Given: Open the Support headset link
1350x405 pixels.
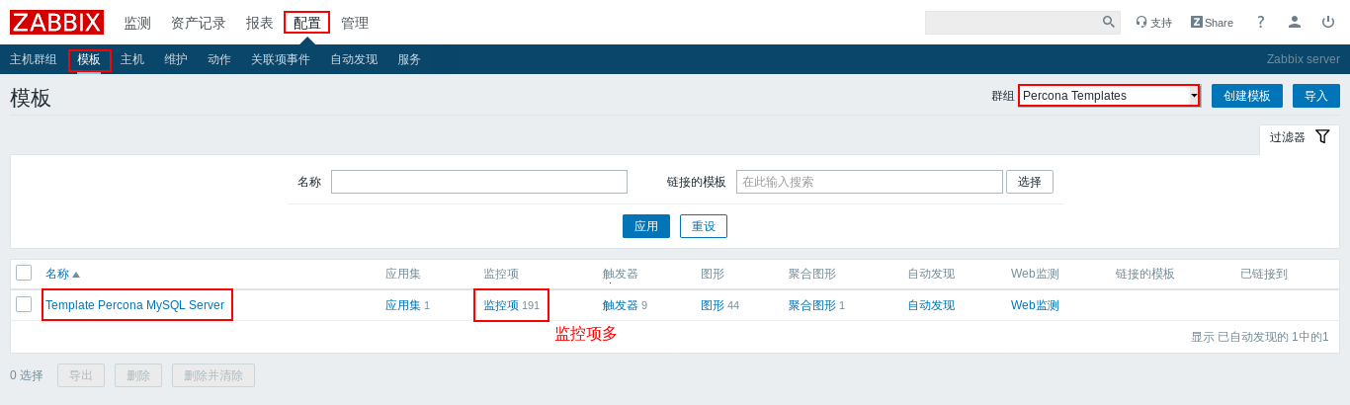Looking at the screenshot, I should click(1153, 23).
